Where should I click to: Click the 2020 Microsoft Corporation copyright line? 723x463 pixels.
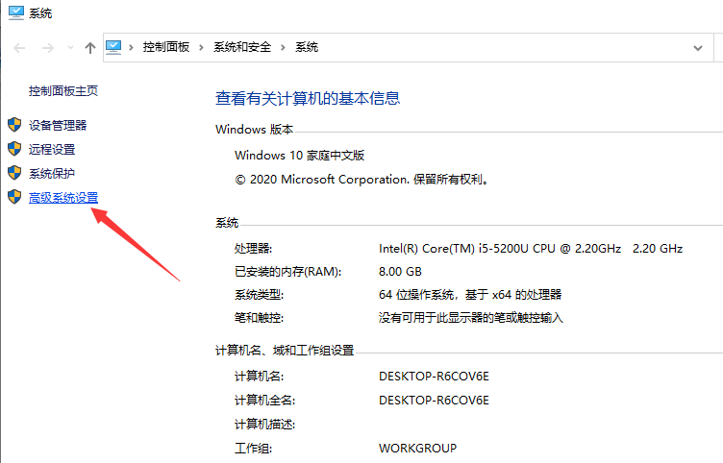[361, 180]
